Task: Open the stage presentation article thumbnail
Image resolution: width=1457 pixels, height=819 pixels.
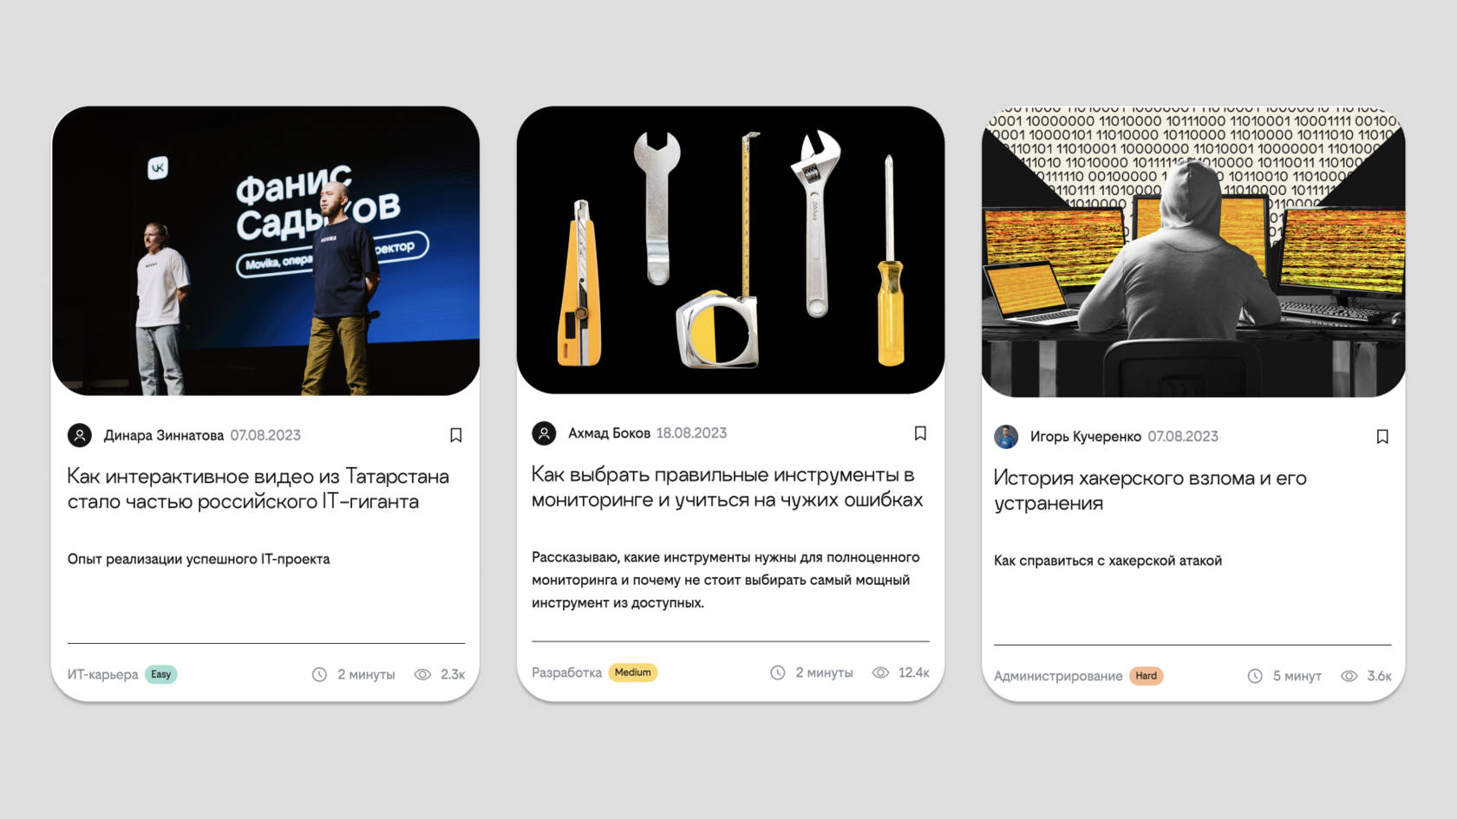Action: click(x=265, y=250)
